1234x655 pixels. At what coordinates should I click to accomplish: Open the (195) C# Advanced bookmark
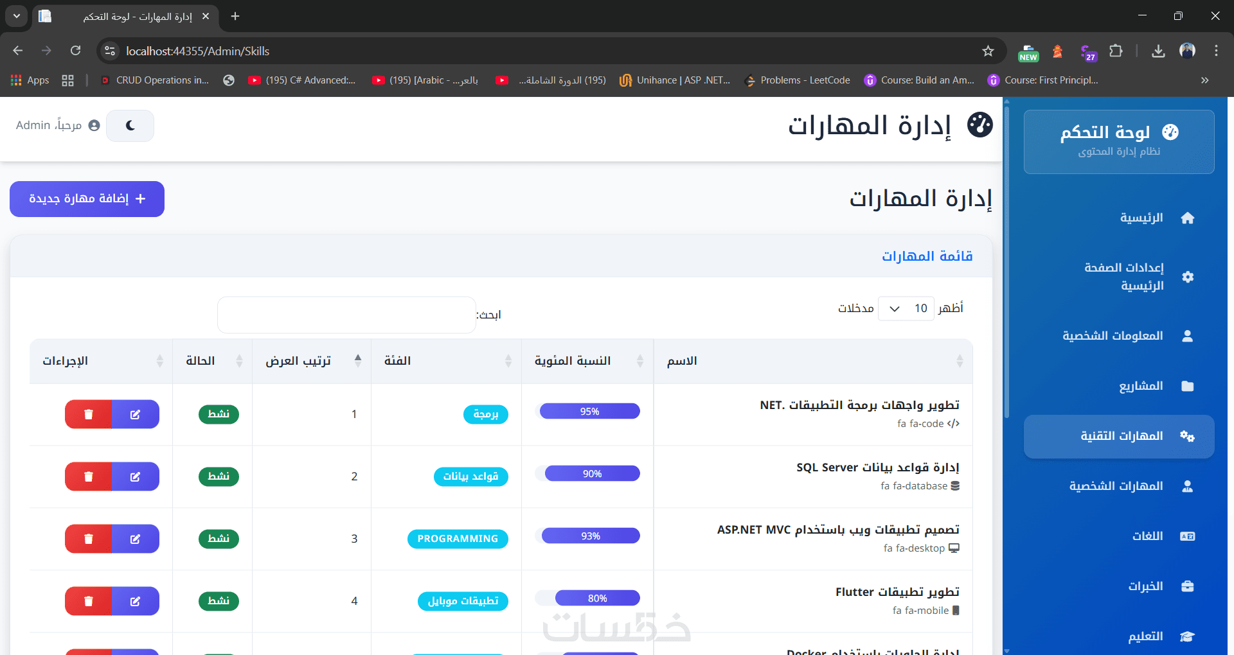pos(302,80)
